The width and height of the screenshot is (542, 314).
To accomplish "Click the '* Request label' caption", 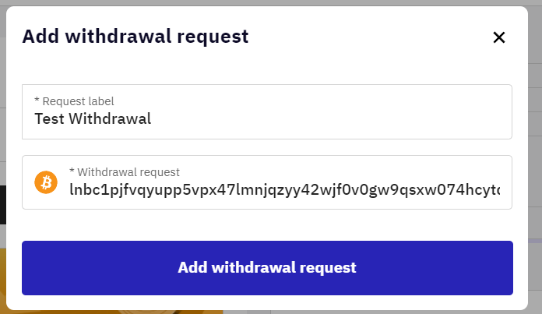I will pyautogui.click(x=74, y=101).
